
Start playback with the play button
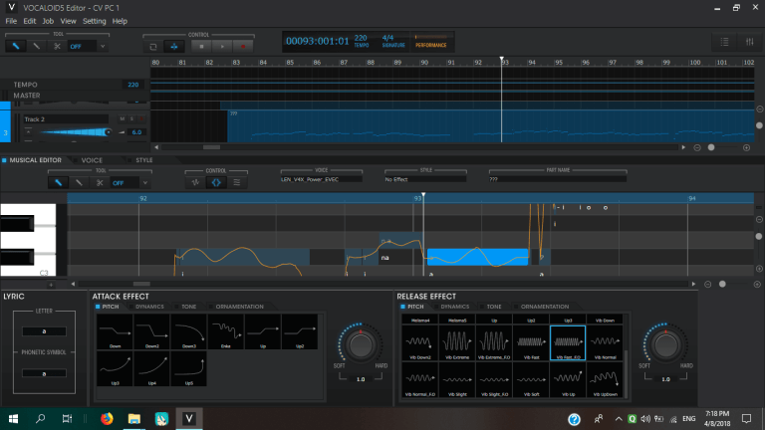(x=222, y=47)
